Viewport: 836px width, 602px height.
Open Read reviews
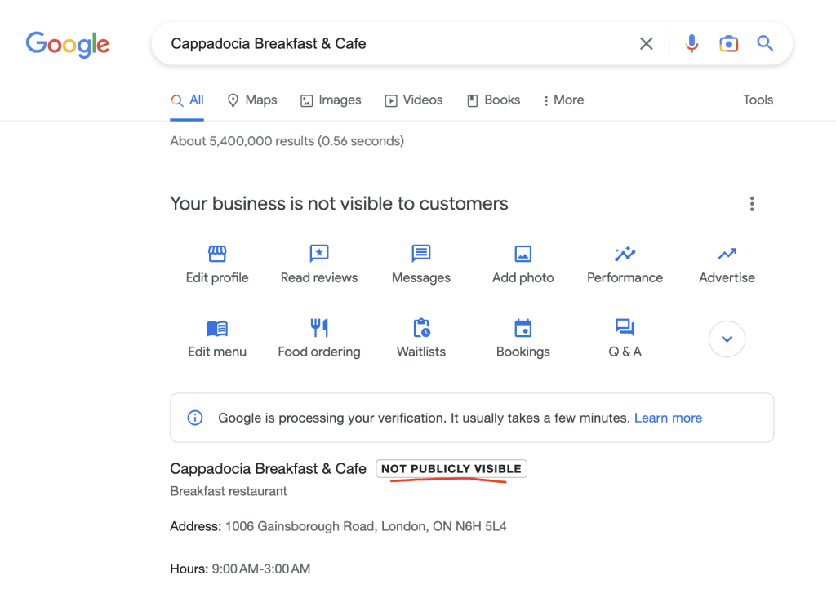pos(319,265)
